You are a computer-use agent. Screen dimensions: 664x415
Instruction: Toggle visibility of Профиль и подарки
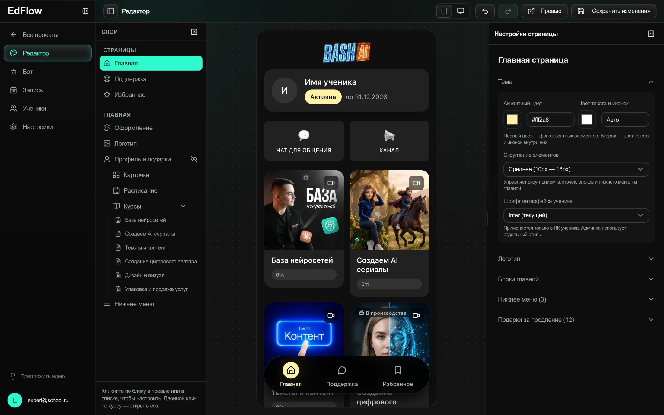(194, 159)
